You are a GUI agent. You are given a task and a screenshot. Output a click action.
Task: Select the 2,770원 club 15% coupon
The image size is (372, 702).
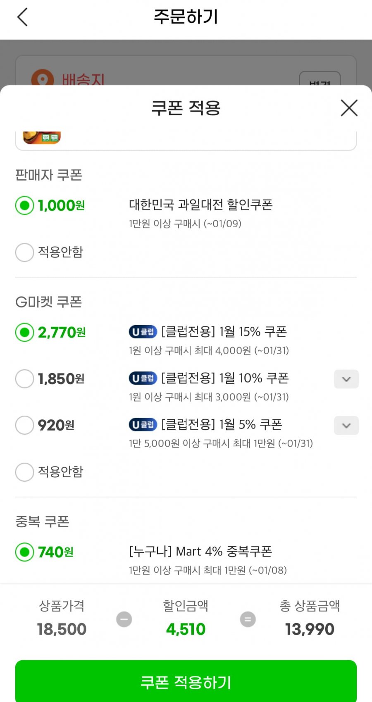click(25, 332)
